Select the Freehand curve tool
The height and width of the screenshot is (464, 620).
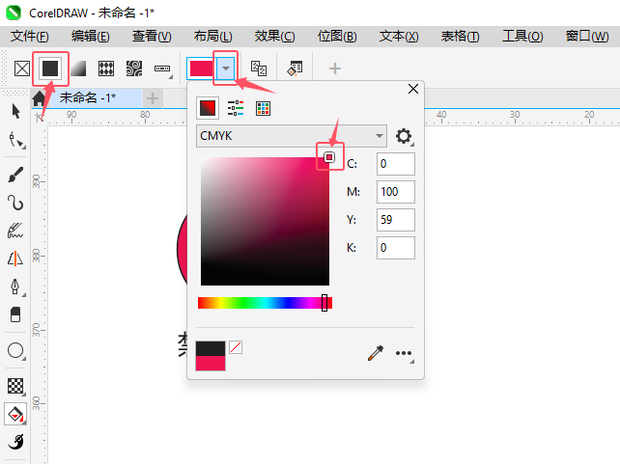(15, 203)
